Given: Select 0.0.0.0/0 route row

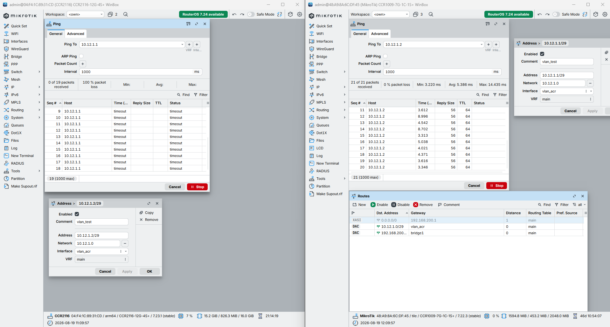Looking at the screenshot, I should point(466,220).
